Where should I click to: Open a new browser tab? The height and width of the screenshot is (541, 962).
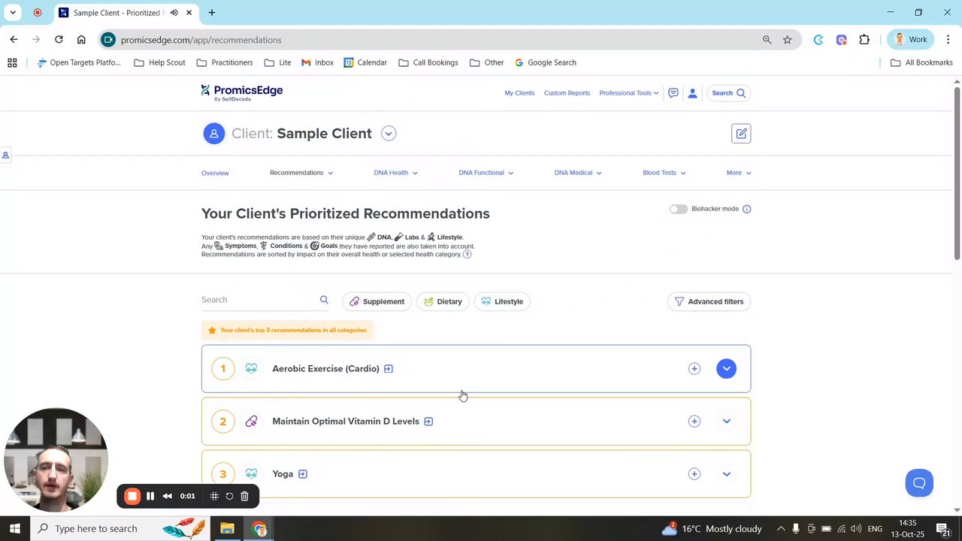[x=212, y=13]
